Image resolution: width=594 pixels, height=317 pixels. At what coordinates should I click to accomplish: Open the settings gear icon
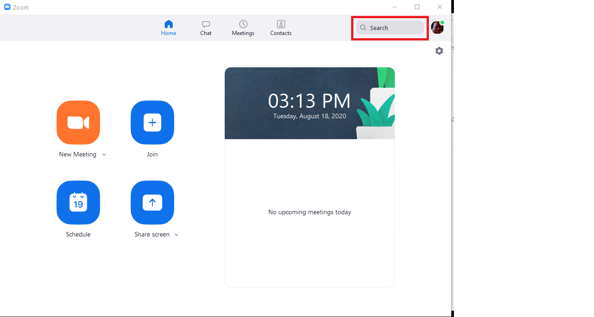pyautogui.click(x=439, y=51)
